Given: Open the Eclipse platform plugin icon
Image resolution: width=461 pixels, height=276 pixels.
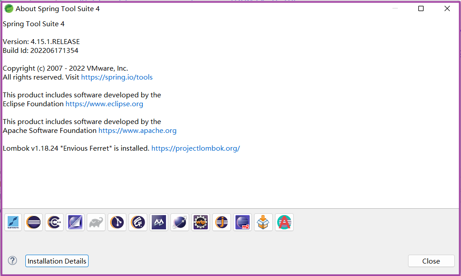Looking at the screenshot, I should pyautogui.click(x=33, y=222).
